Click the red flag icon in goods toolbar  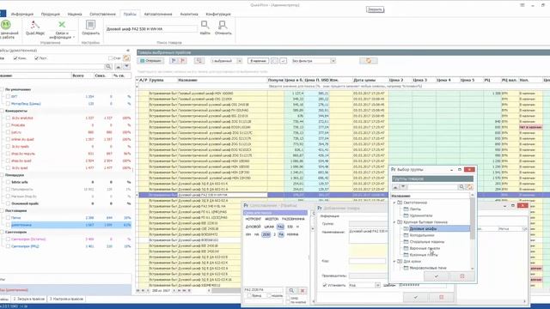point(183,61)
